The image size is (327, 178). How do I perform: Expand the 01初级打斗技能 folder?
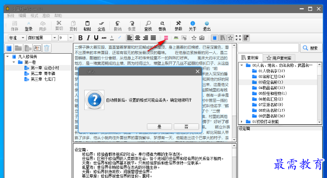pyautogui.click(x=242, y=122)
